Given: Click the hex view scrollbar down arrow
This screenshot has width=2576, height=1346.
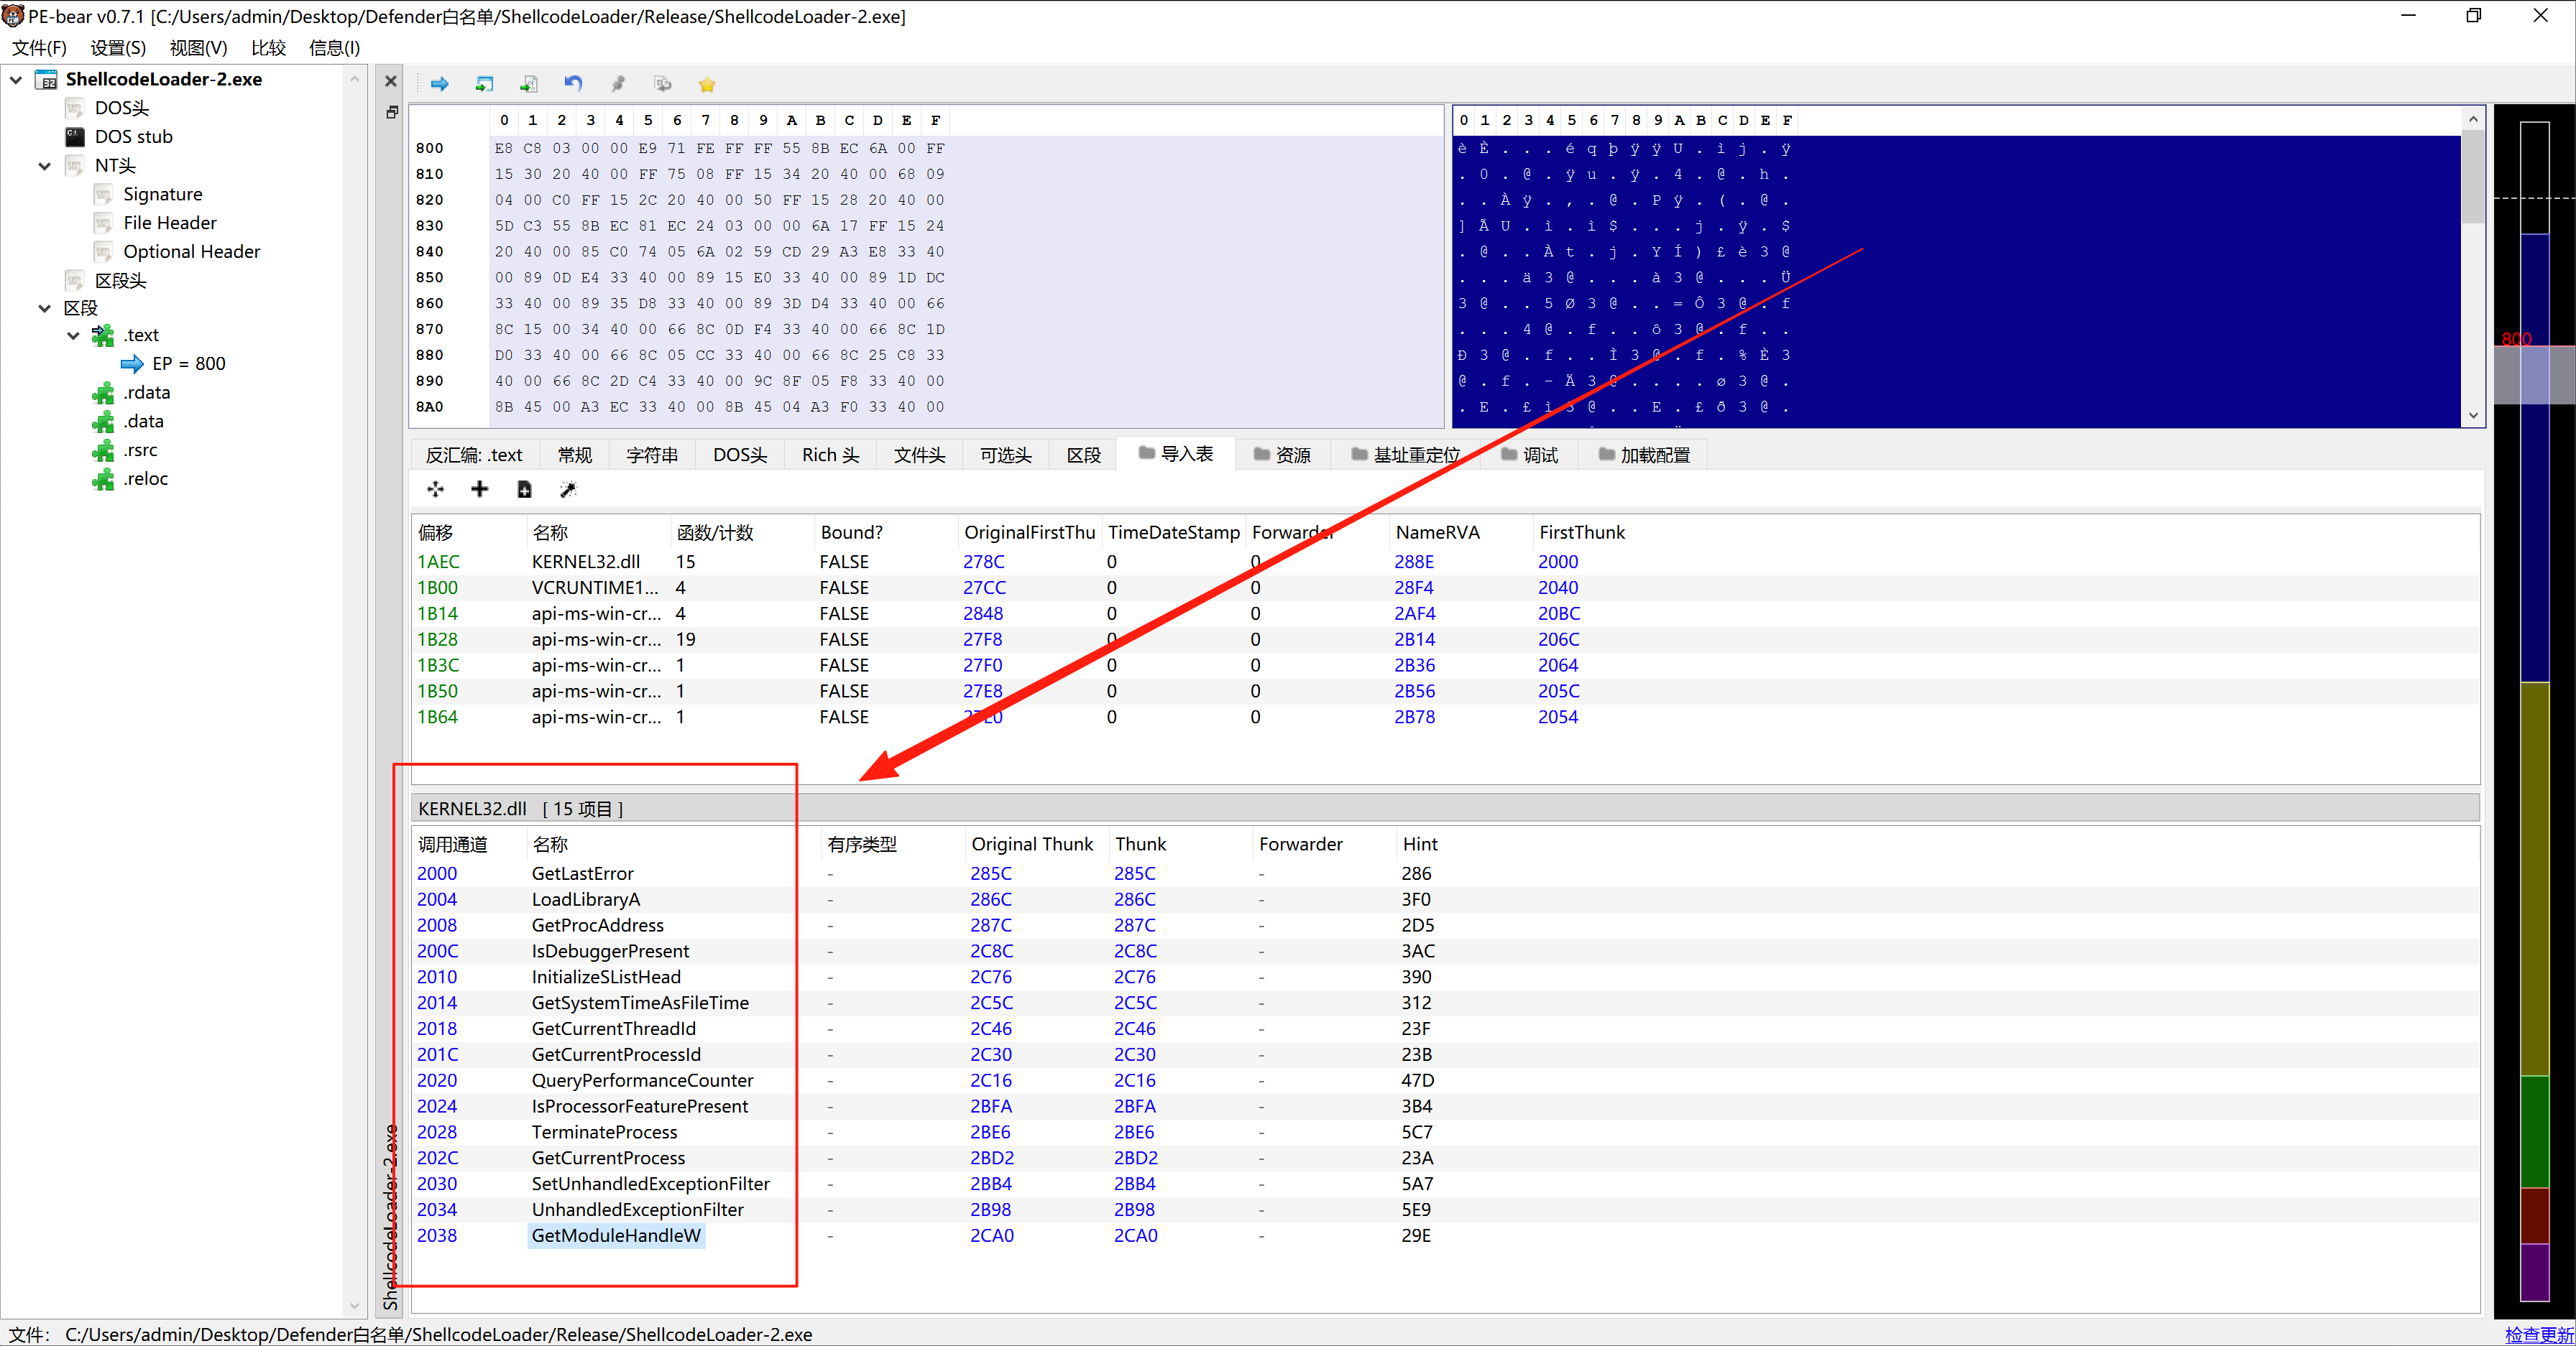Looking at the screenshot, I should point(2473,414).
